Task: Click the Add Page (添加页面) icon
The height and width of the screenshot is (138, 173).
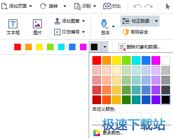Action: point(4,6)
